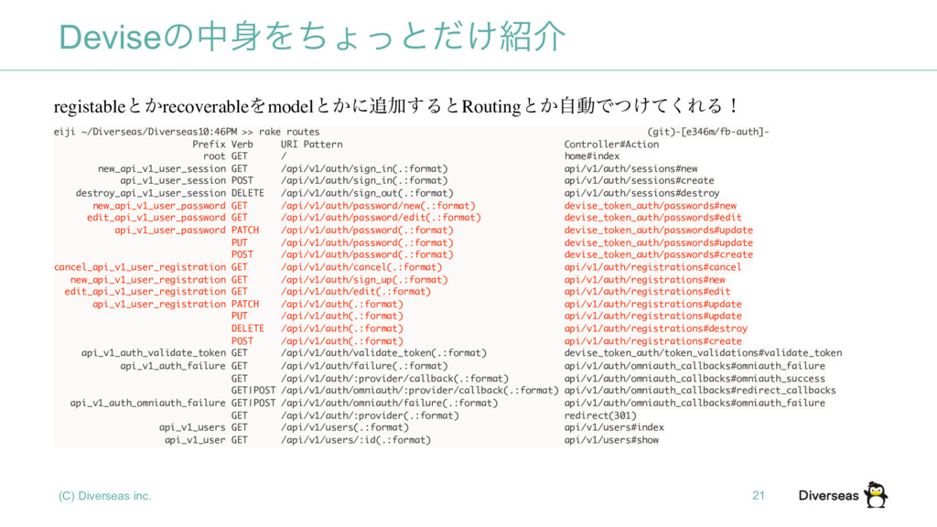Click the '/api/v1/auth/cancel(.:format)' URI
This screenshot has width=937, height=527.
pyautogui.click(x=361, y=267)
